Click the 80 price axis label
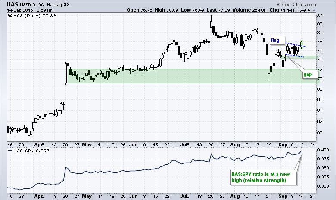 (x=320, y=33)
